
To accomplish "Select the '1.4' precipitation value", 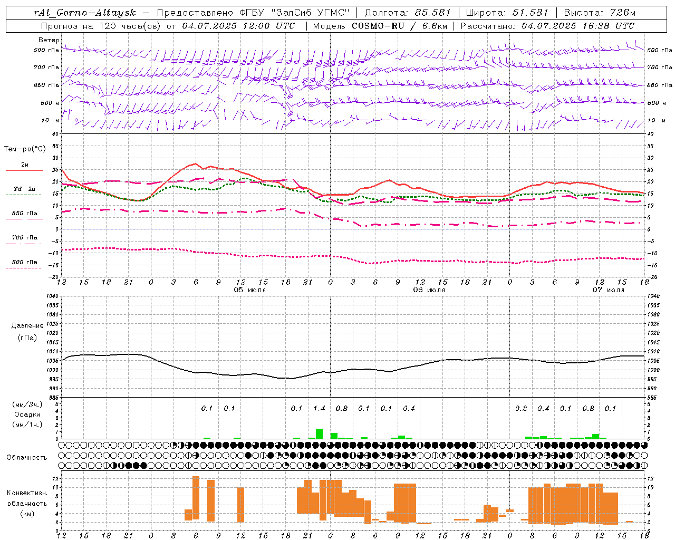I will (319, 408).
